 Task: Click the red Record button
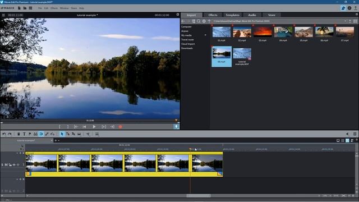121,127
